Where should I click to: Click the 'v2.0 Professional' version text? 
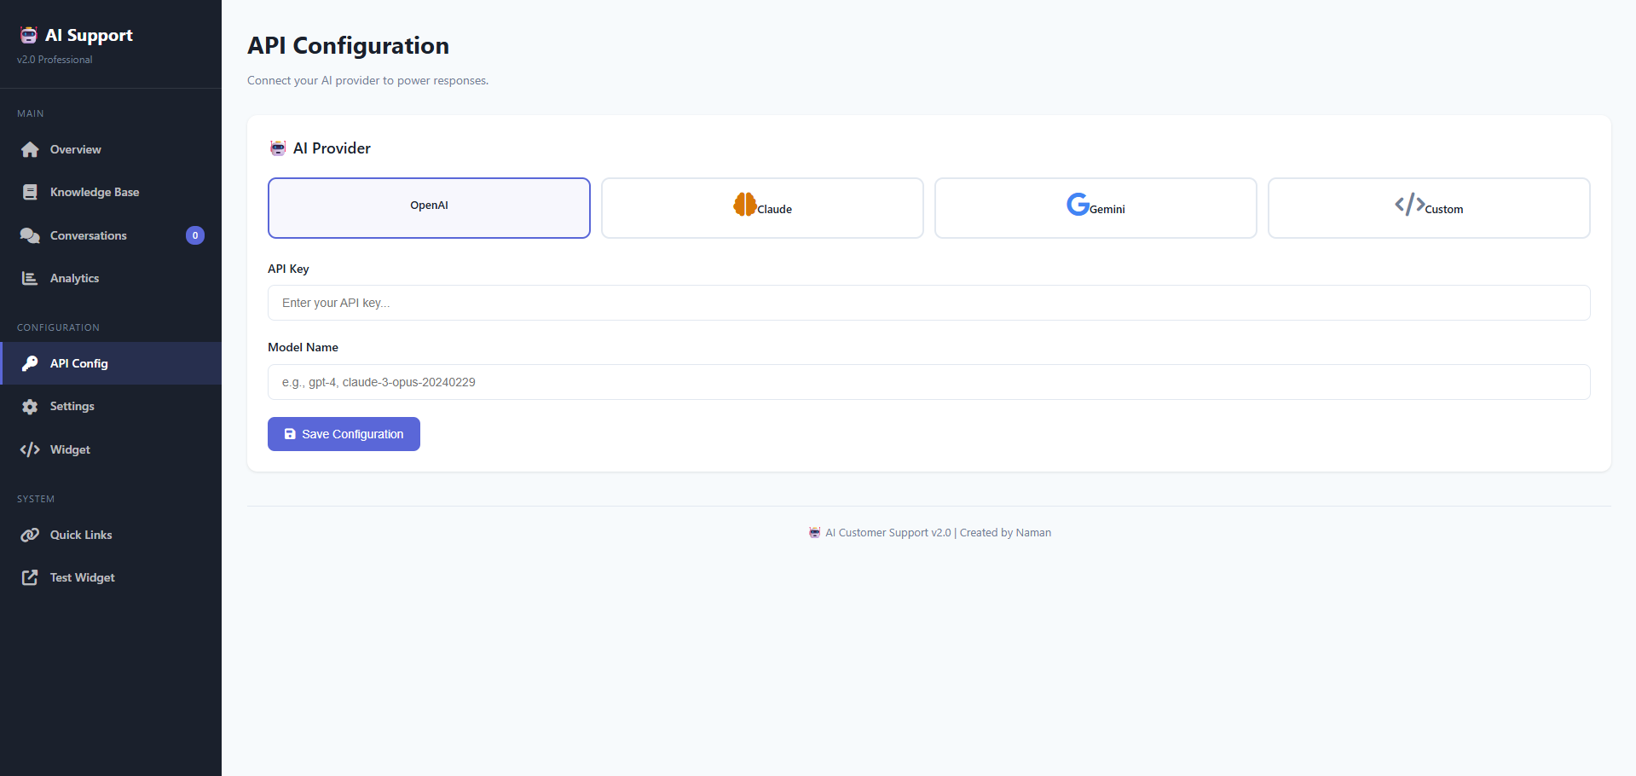coord(55,60)
